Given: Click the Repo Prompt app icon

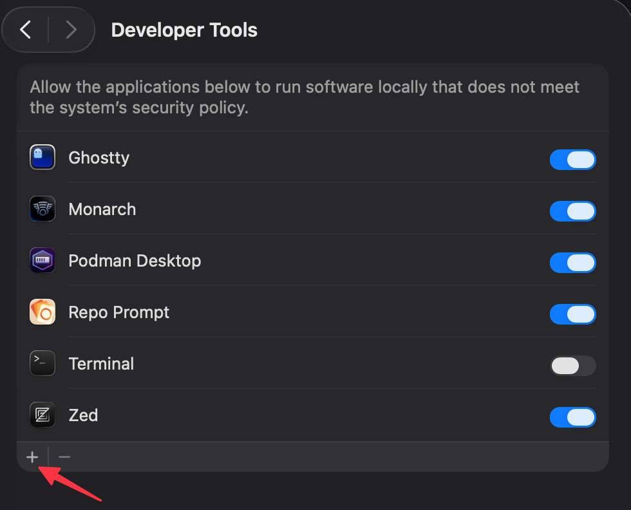Looking at the screenshot, I should (x=42, y=312).
